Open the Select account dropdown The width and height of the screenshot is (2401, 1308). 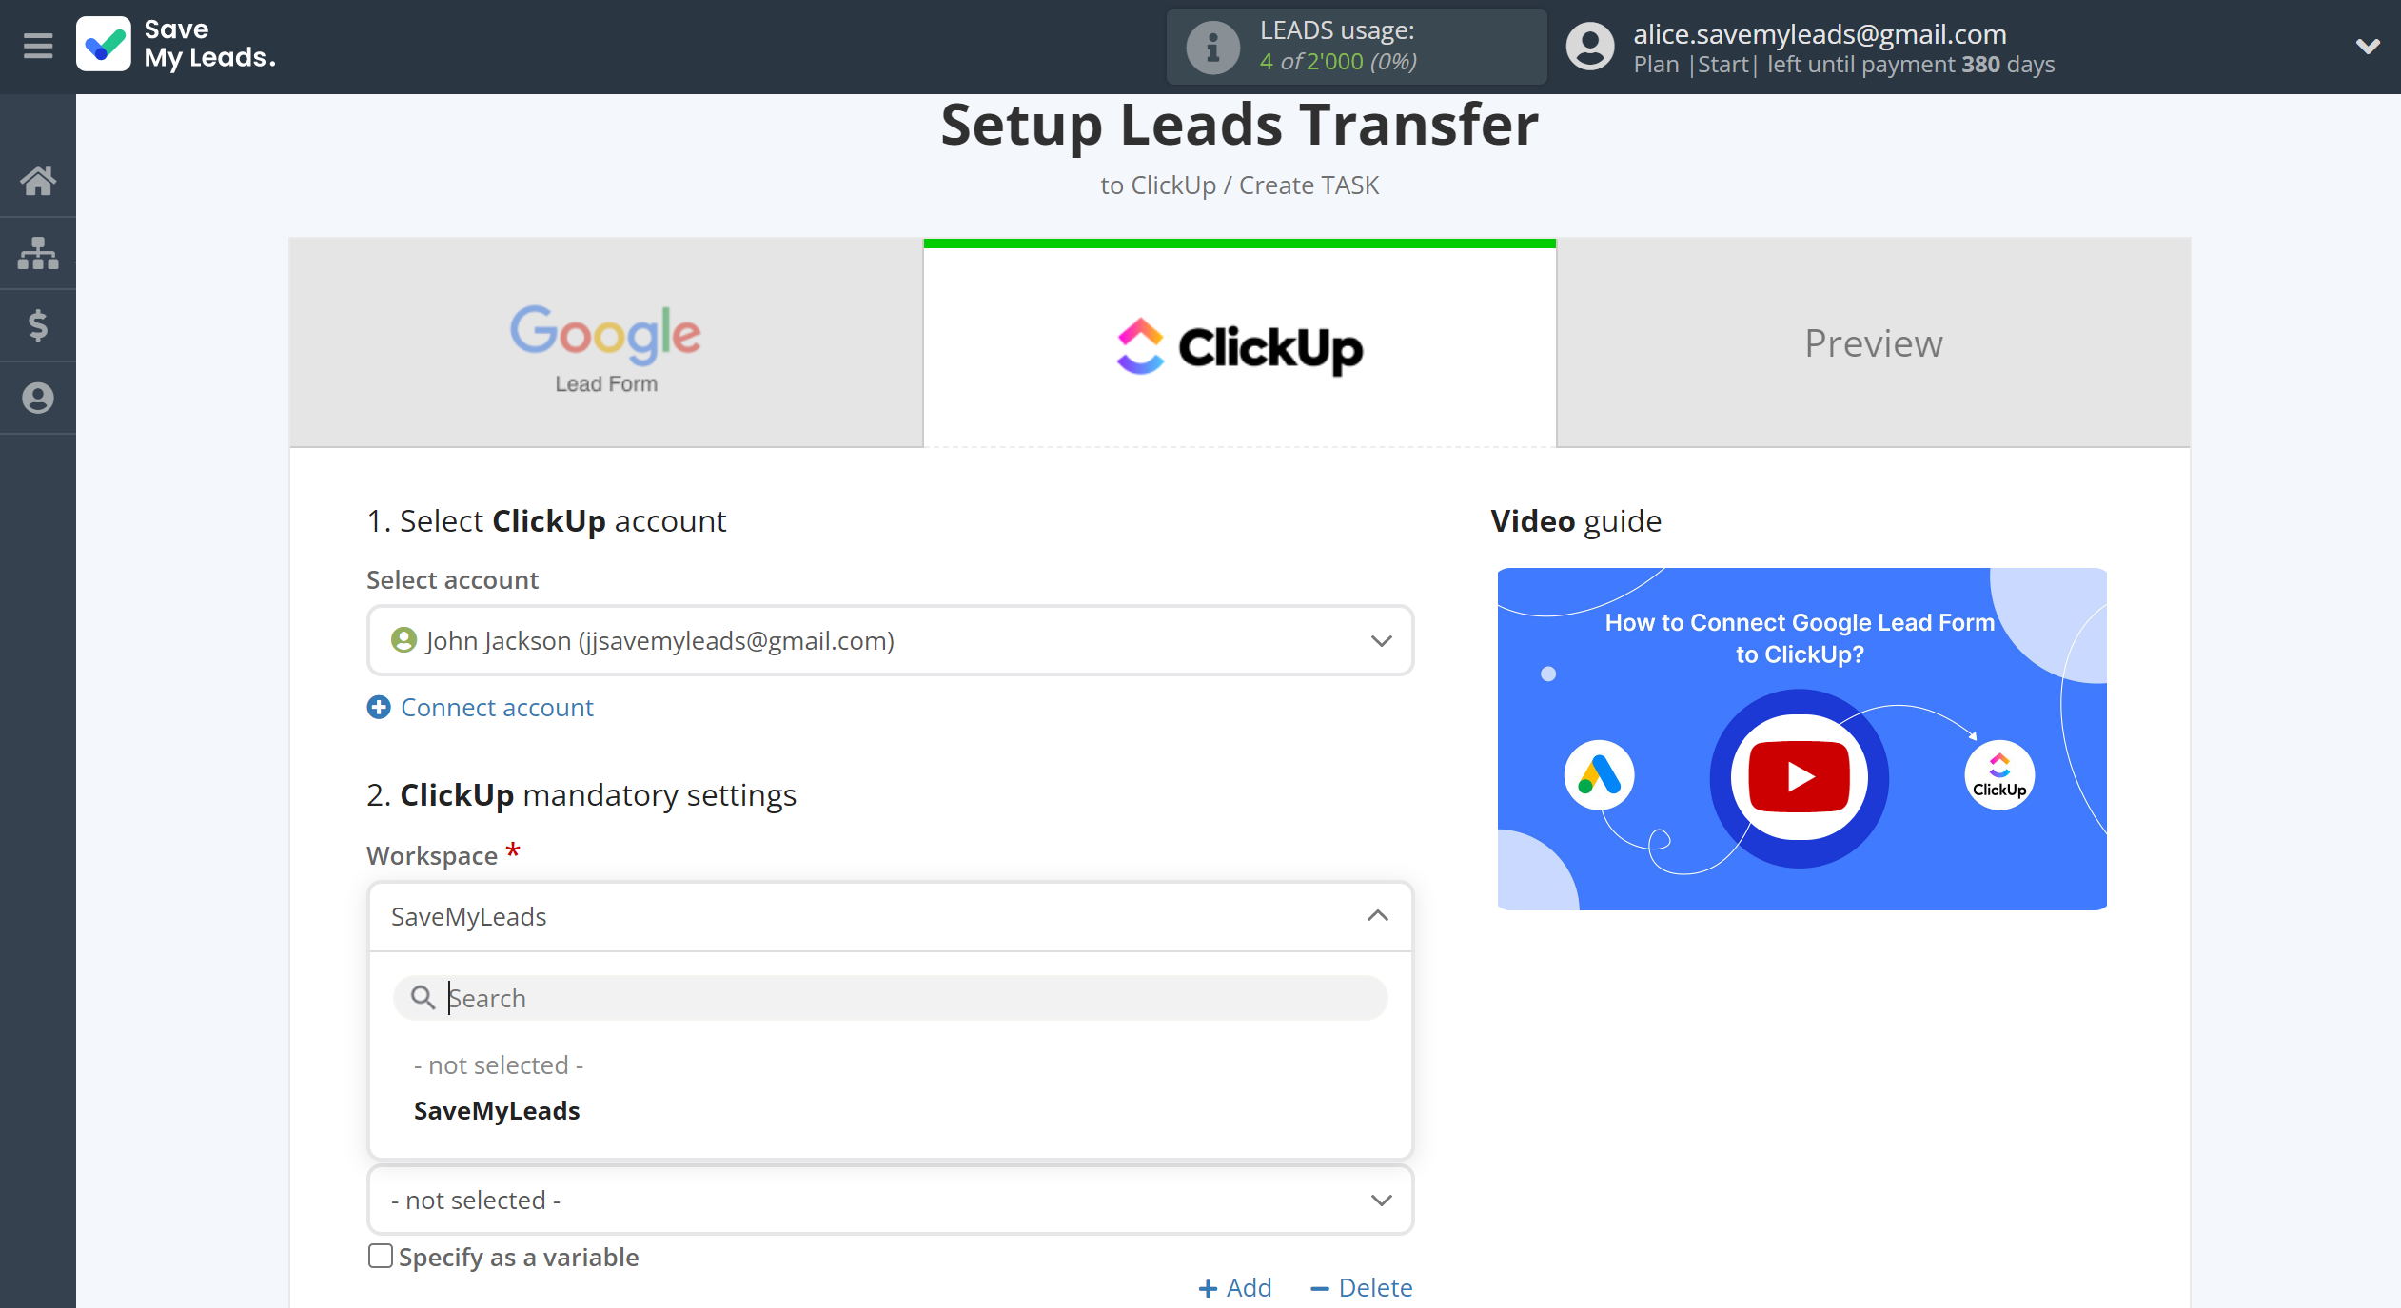click(x=890, y=640)
